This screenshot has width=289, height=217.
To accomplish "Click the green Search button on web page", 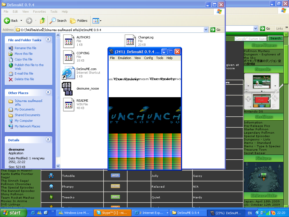I will point(275,38).
